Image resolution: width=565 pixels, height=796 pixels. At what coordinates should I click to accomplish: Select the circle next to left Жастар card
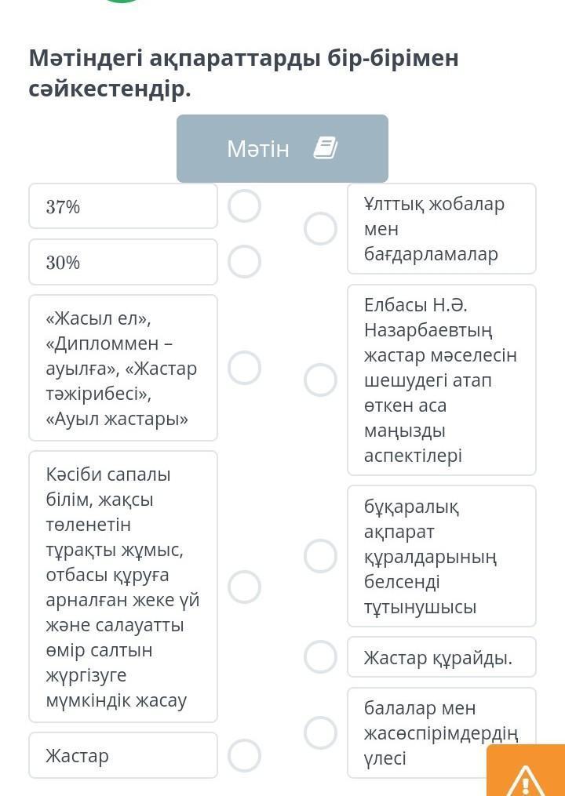[244, 755]
